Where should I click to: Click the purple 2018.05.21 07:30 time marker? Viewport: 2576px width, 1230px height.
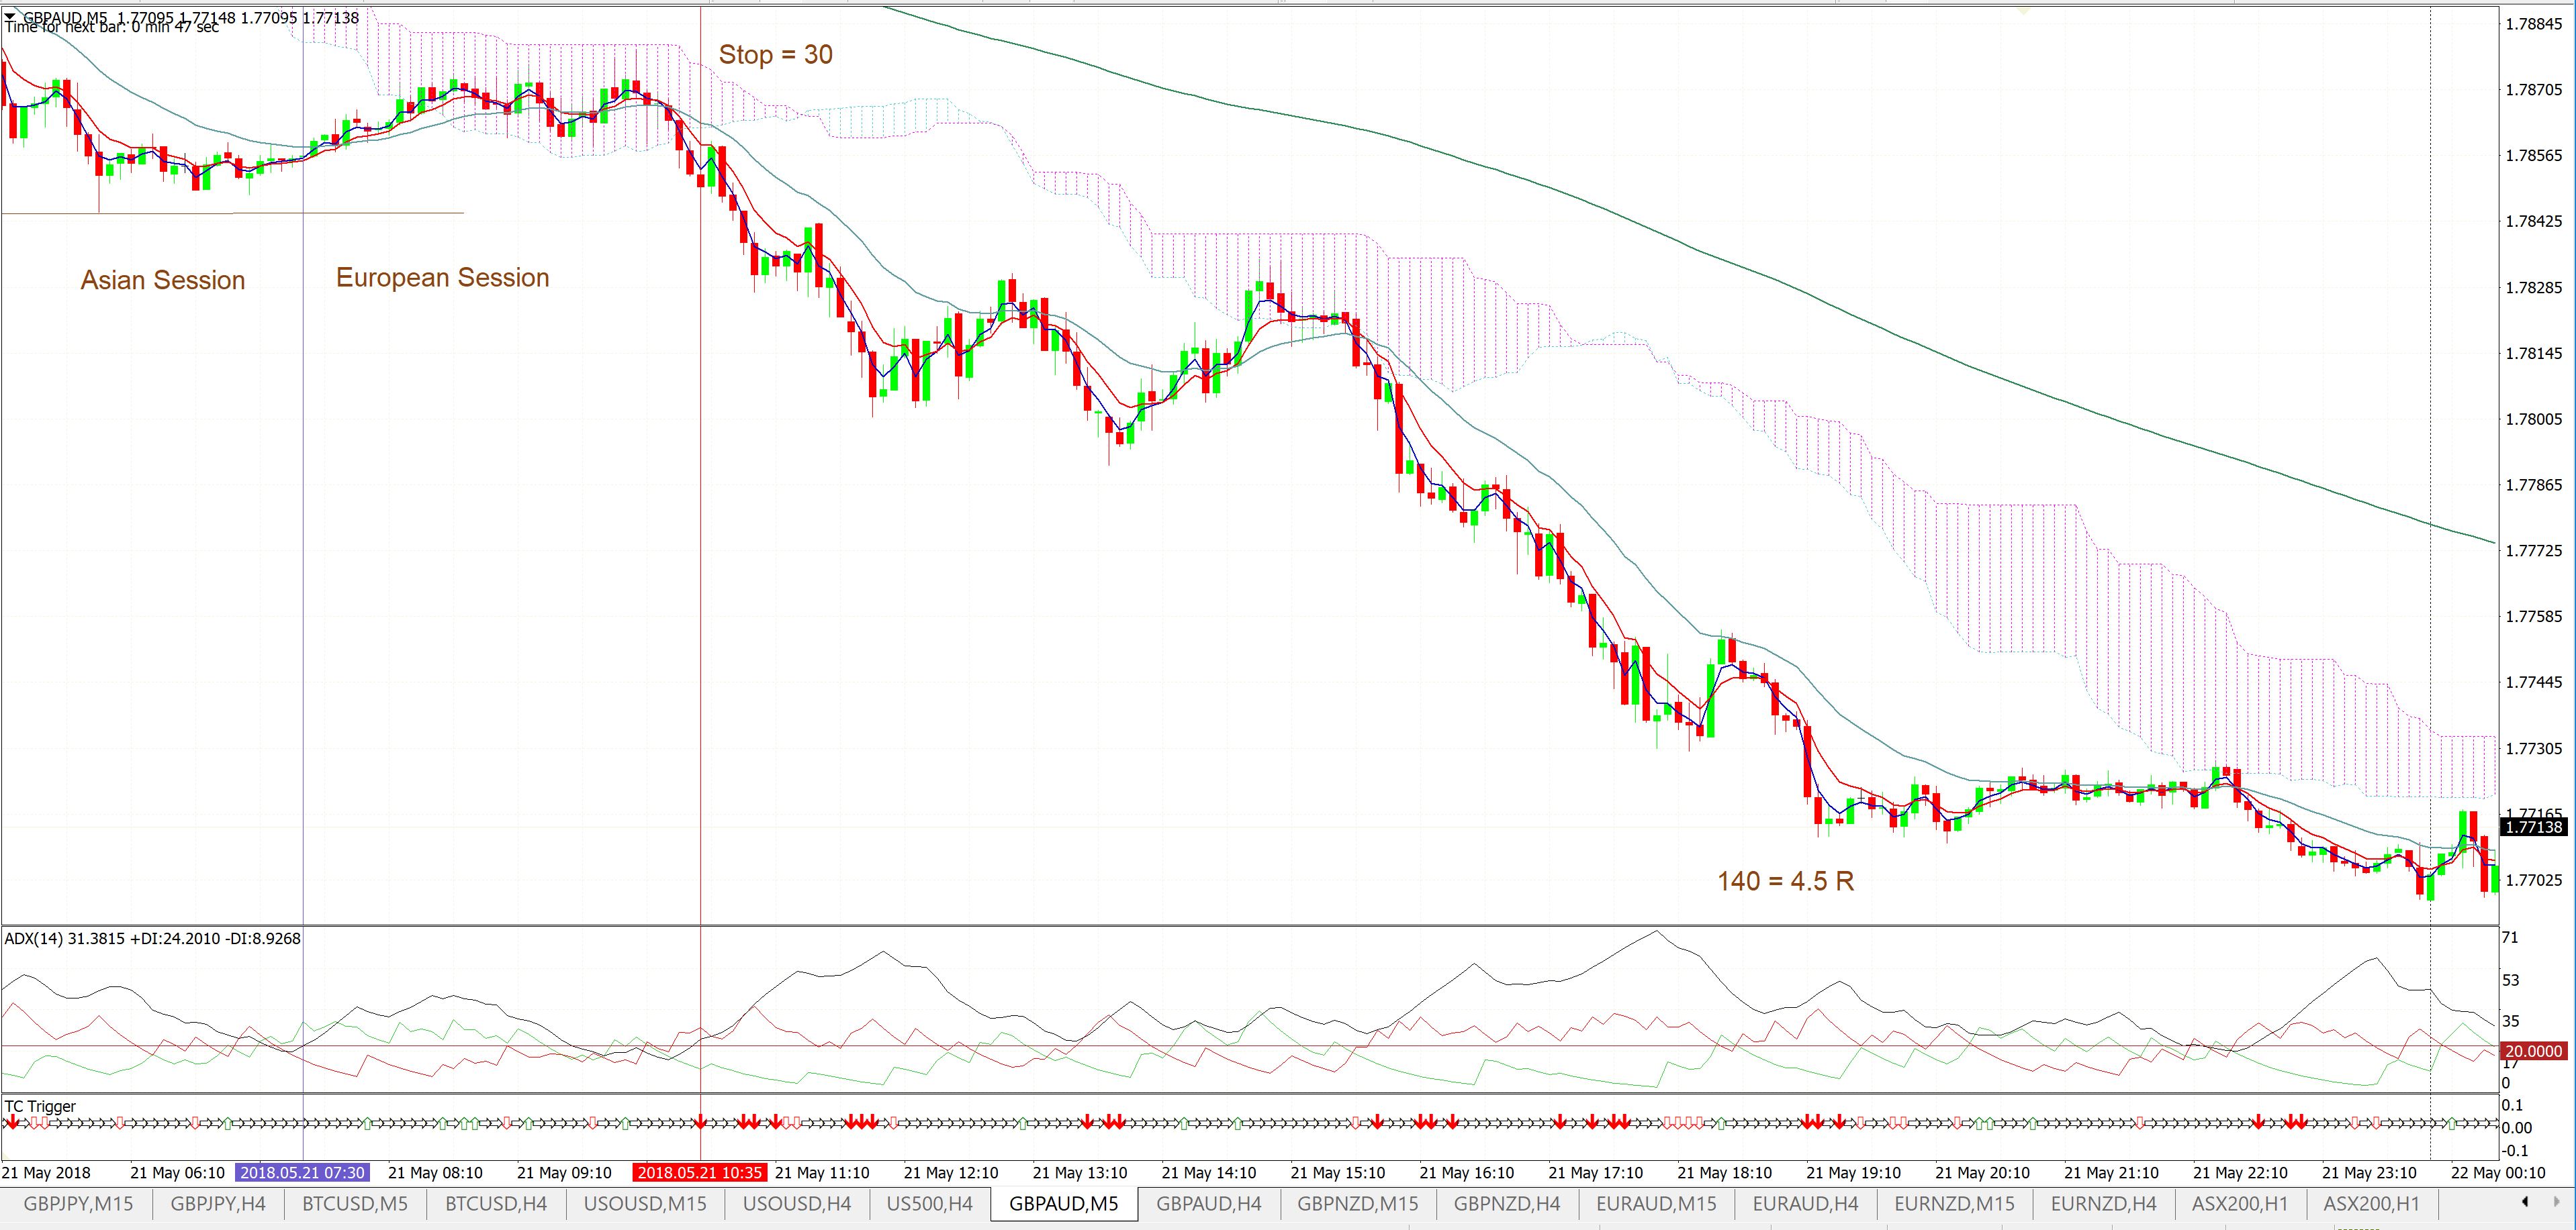point(302,1172)
